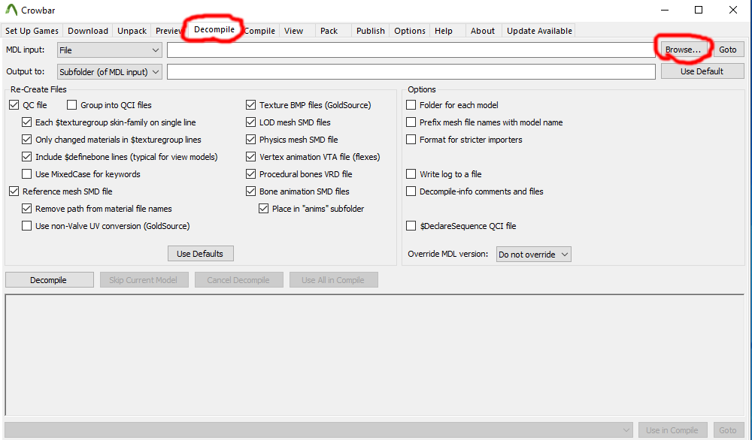Open the Set Up Games tab
752x440 pixels.
[32, 31]
